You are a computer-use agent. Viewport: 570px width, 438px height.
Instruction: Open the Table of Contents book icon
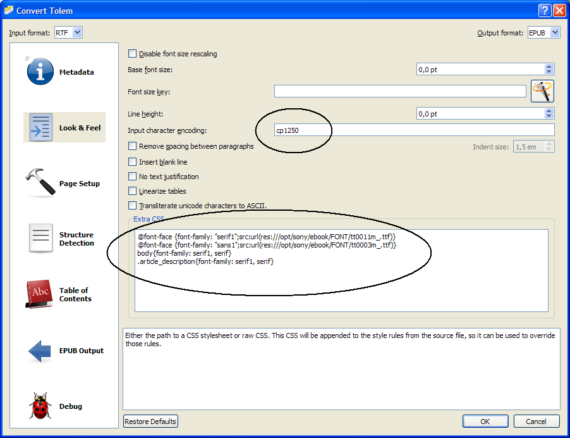coord(39,294)
